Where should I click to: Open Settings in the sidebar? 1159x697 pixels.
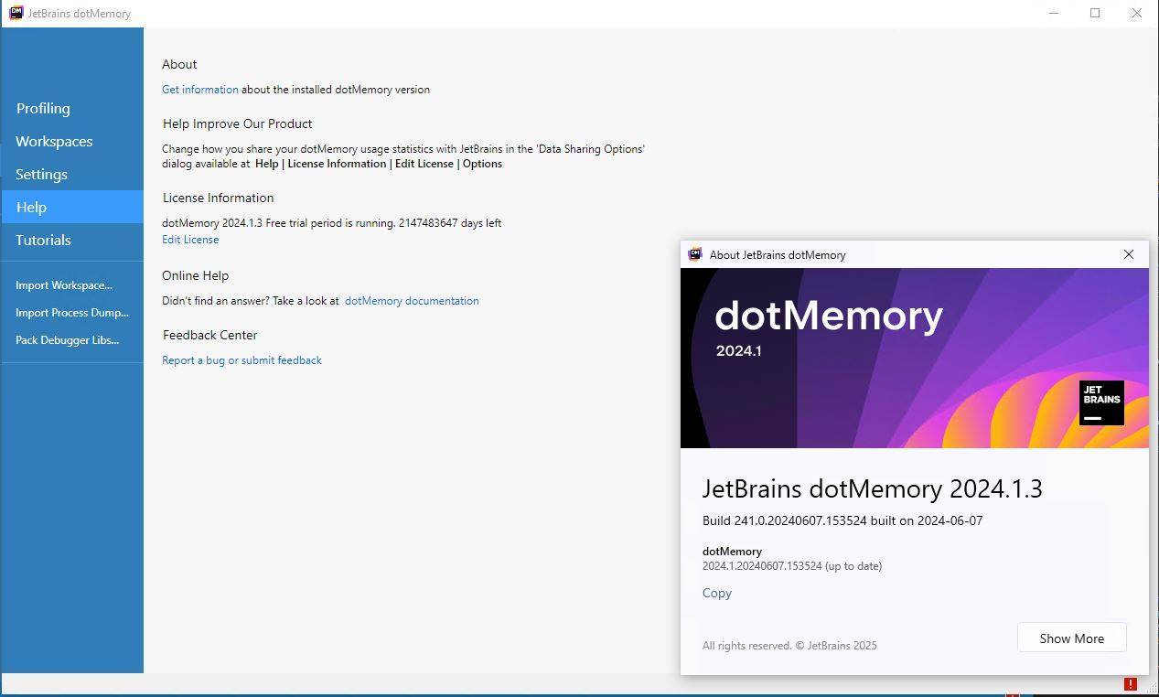(72, 174)
